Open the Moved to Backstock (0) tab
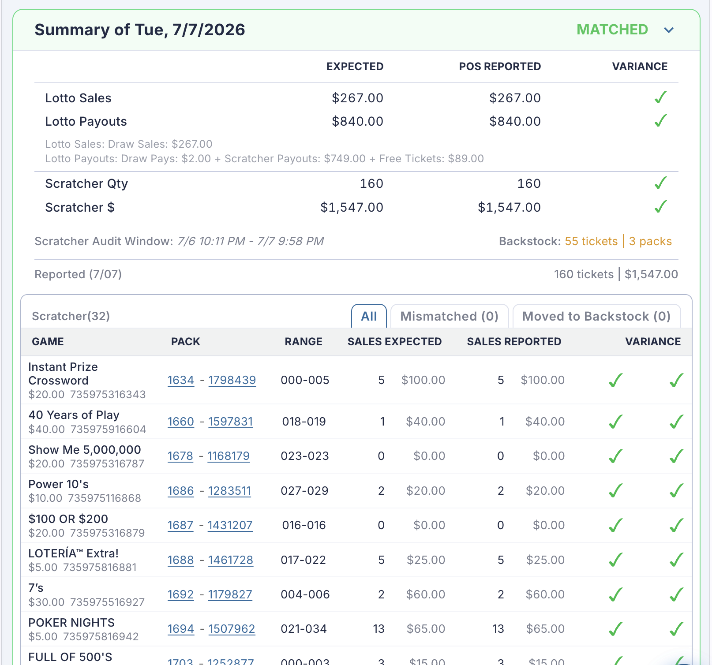This screenshot has width=712, height=665. [x=596, y=316]
